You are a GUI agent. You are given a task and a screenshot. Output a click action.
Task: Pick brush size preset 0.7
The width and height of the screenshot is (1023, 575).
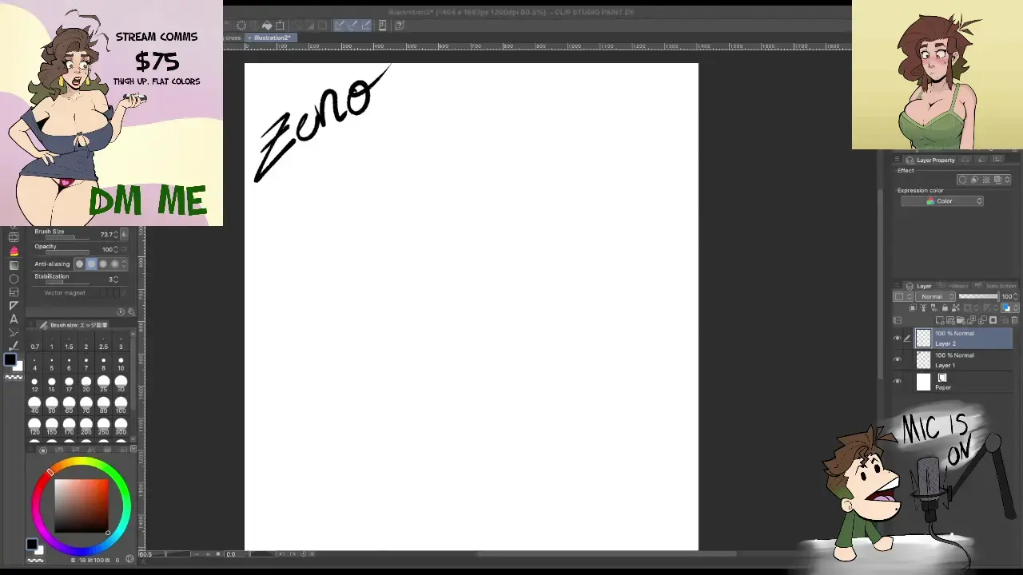[34, 343]
